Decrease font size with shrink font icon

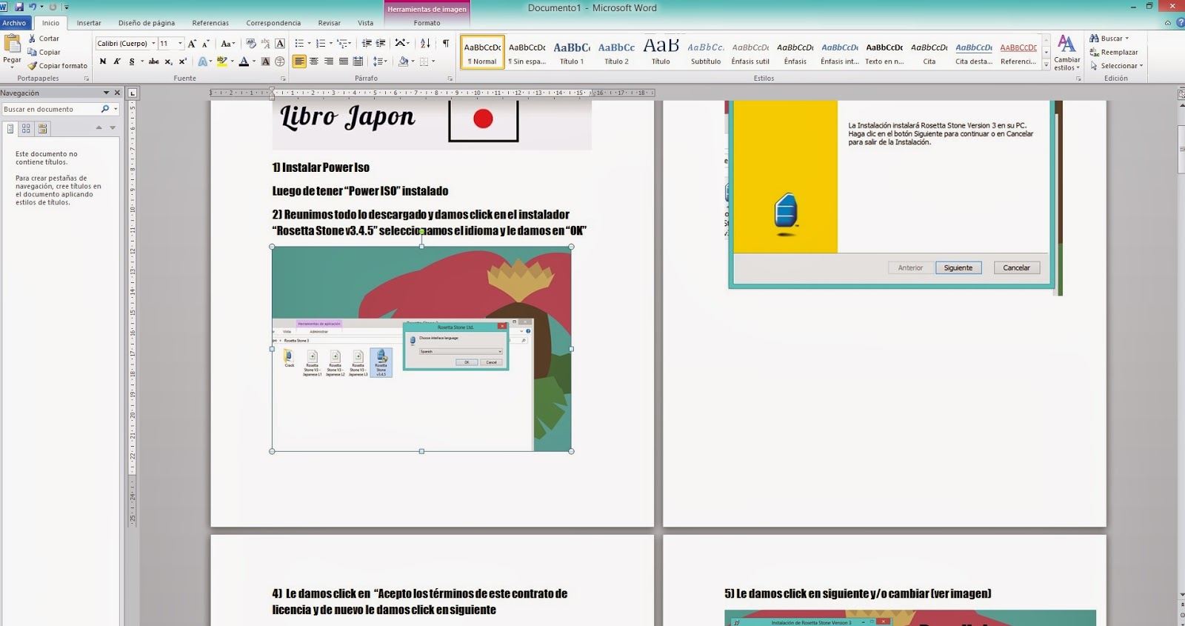(x=206, y=44)
